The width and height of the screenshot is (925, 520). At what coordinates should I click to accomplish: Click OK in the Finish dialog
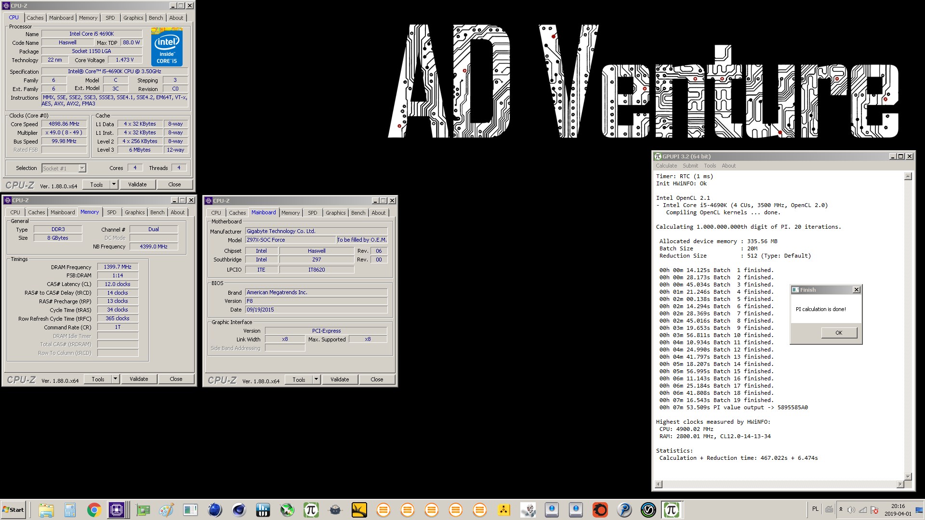coord(839,333)
